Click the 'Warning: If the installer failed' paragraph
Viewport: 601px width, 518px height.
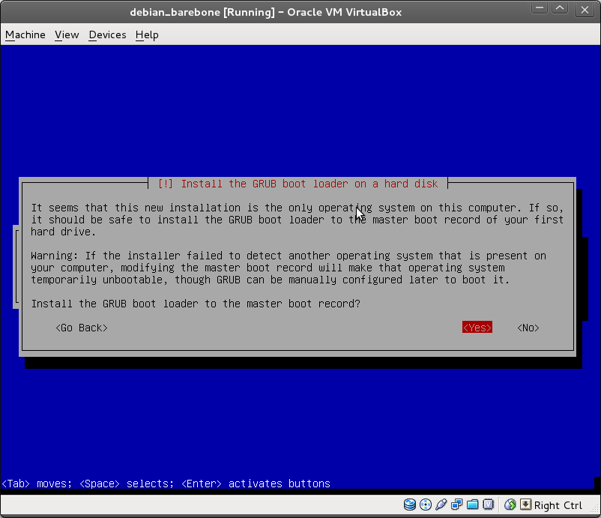pyautogui.click(x=289, y=268)
